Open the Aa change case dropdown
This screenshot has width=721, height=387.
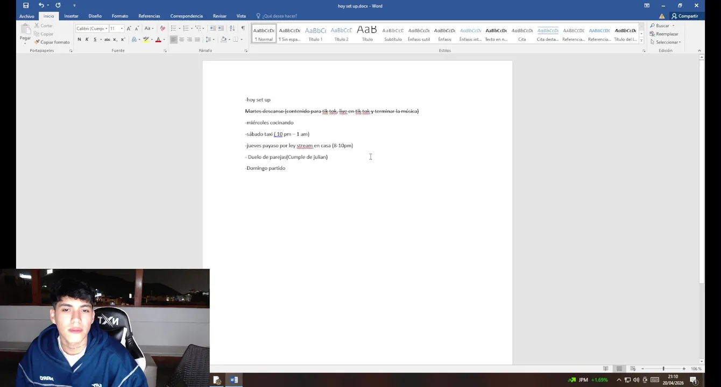click(149, 28)
